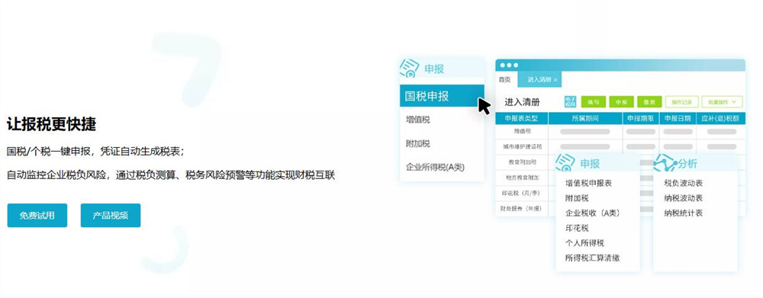The height and width of the screenshot is (298, 763).
Task: Select the 城市维护建设税 table row
Action: tap(620, 146)
